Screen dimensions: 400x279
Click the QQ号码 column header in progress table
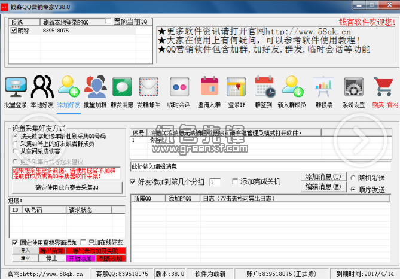44,210
